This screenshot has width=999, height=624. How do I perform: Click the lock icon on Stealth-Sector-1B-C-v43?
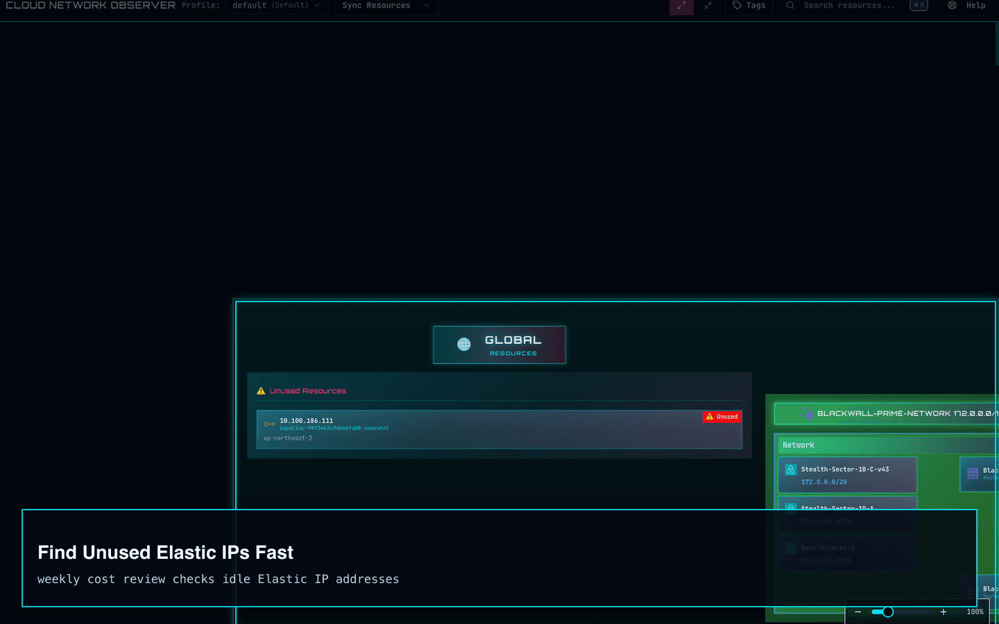790,469
